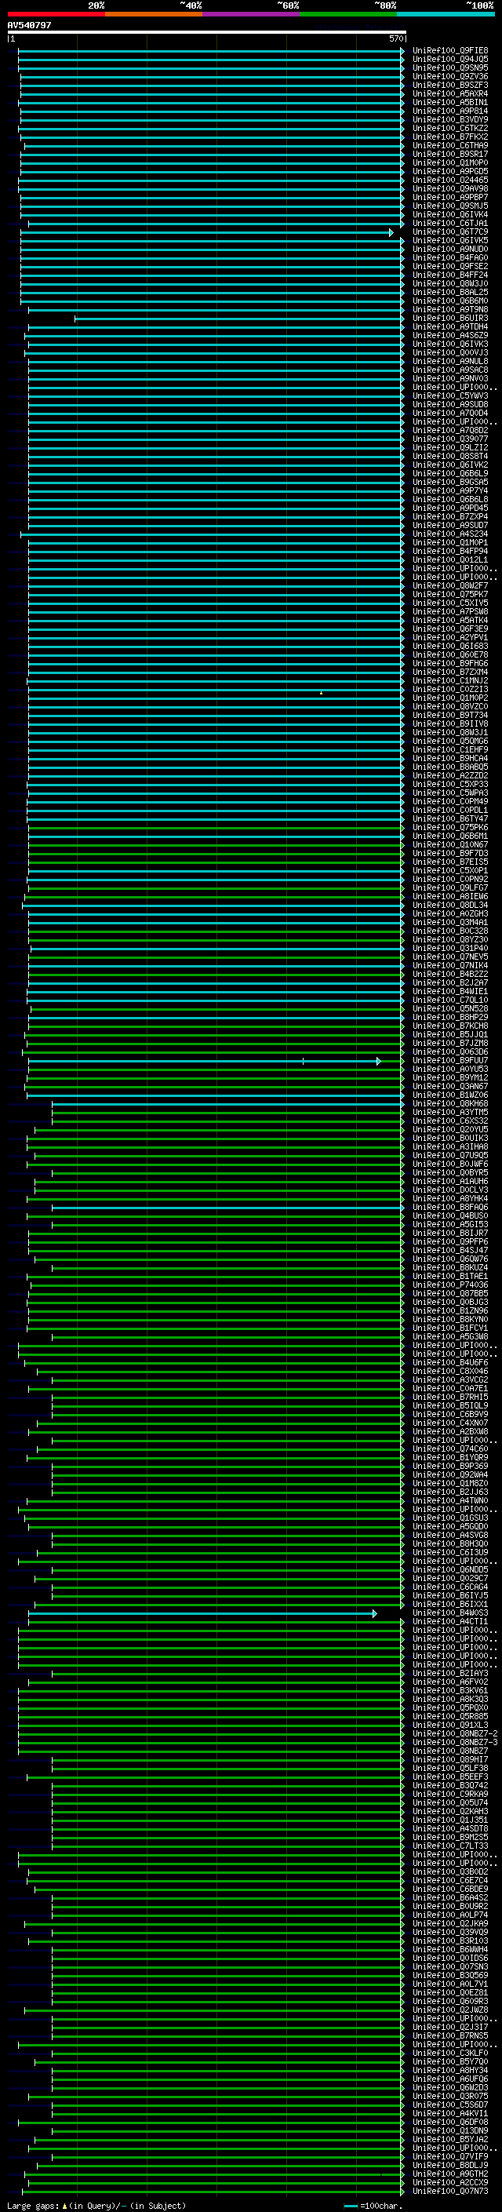The width and height of the screenshot is (502, 2212).
Task: Select hit label UniRef100_Q8NBZ7-3
Action: click(x=455, y=1742)
